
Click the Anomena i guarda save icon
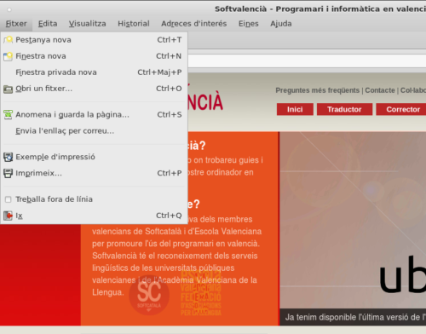9,115
